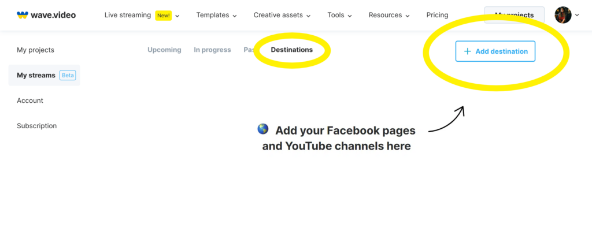Open the Tools dropdown menu
592x246 pixels.
click(x=340, y=15)
